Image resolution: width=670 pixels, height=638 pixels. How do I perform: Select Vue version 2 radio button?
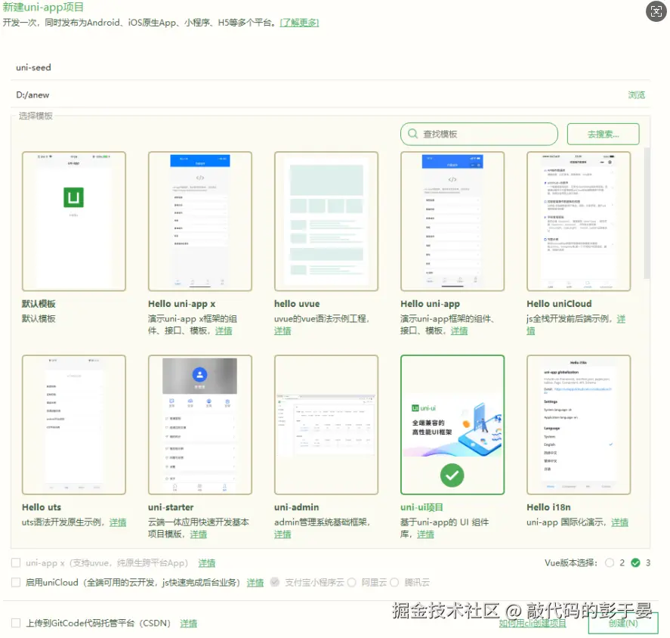point(610,562)
